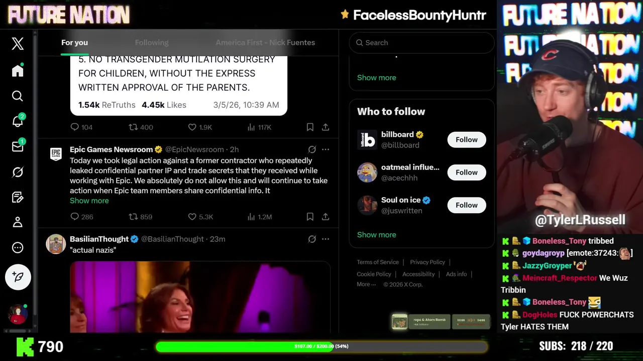Follow the billboard account
The image size is (643, 361).
(x=467, y=140)
